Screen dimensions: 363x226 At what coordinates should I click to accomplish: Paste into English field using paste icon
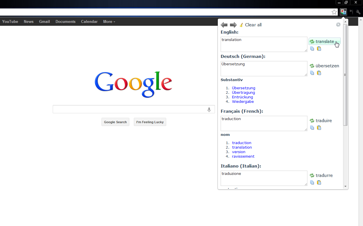[319, 49]
